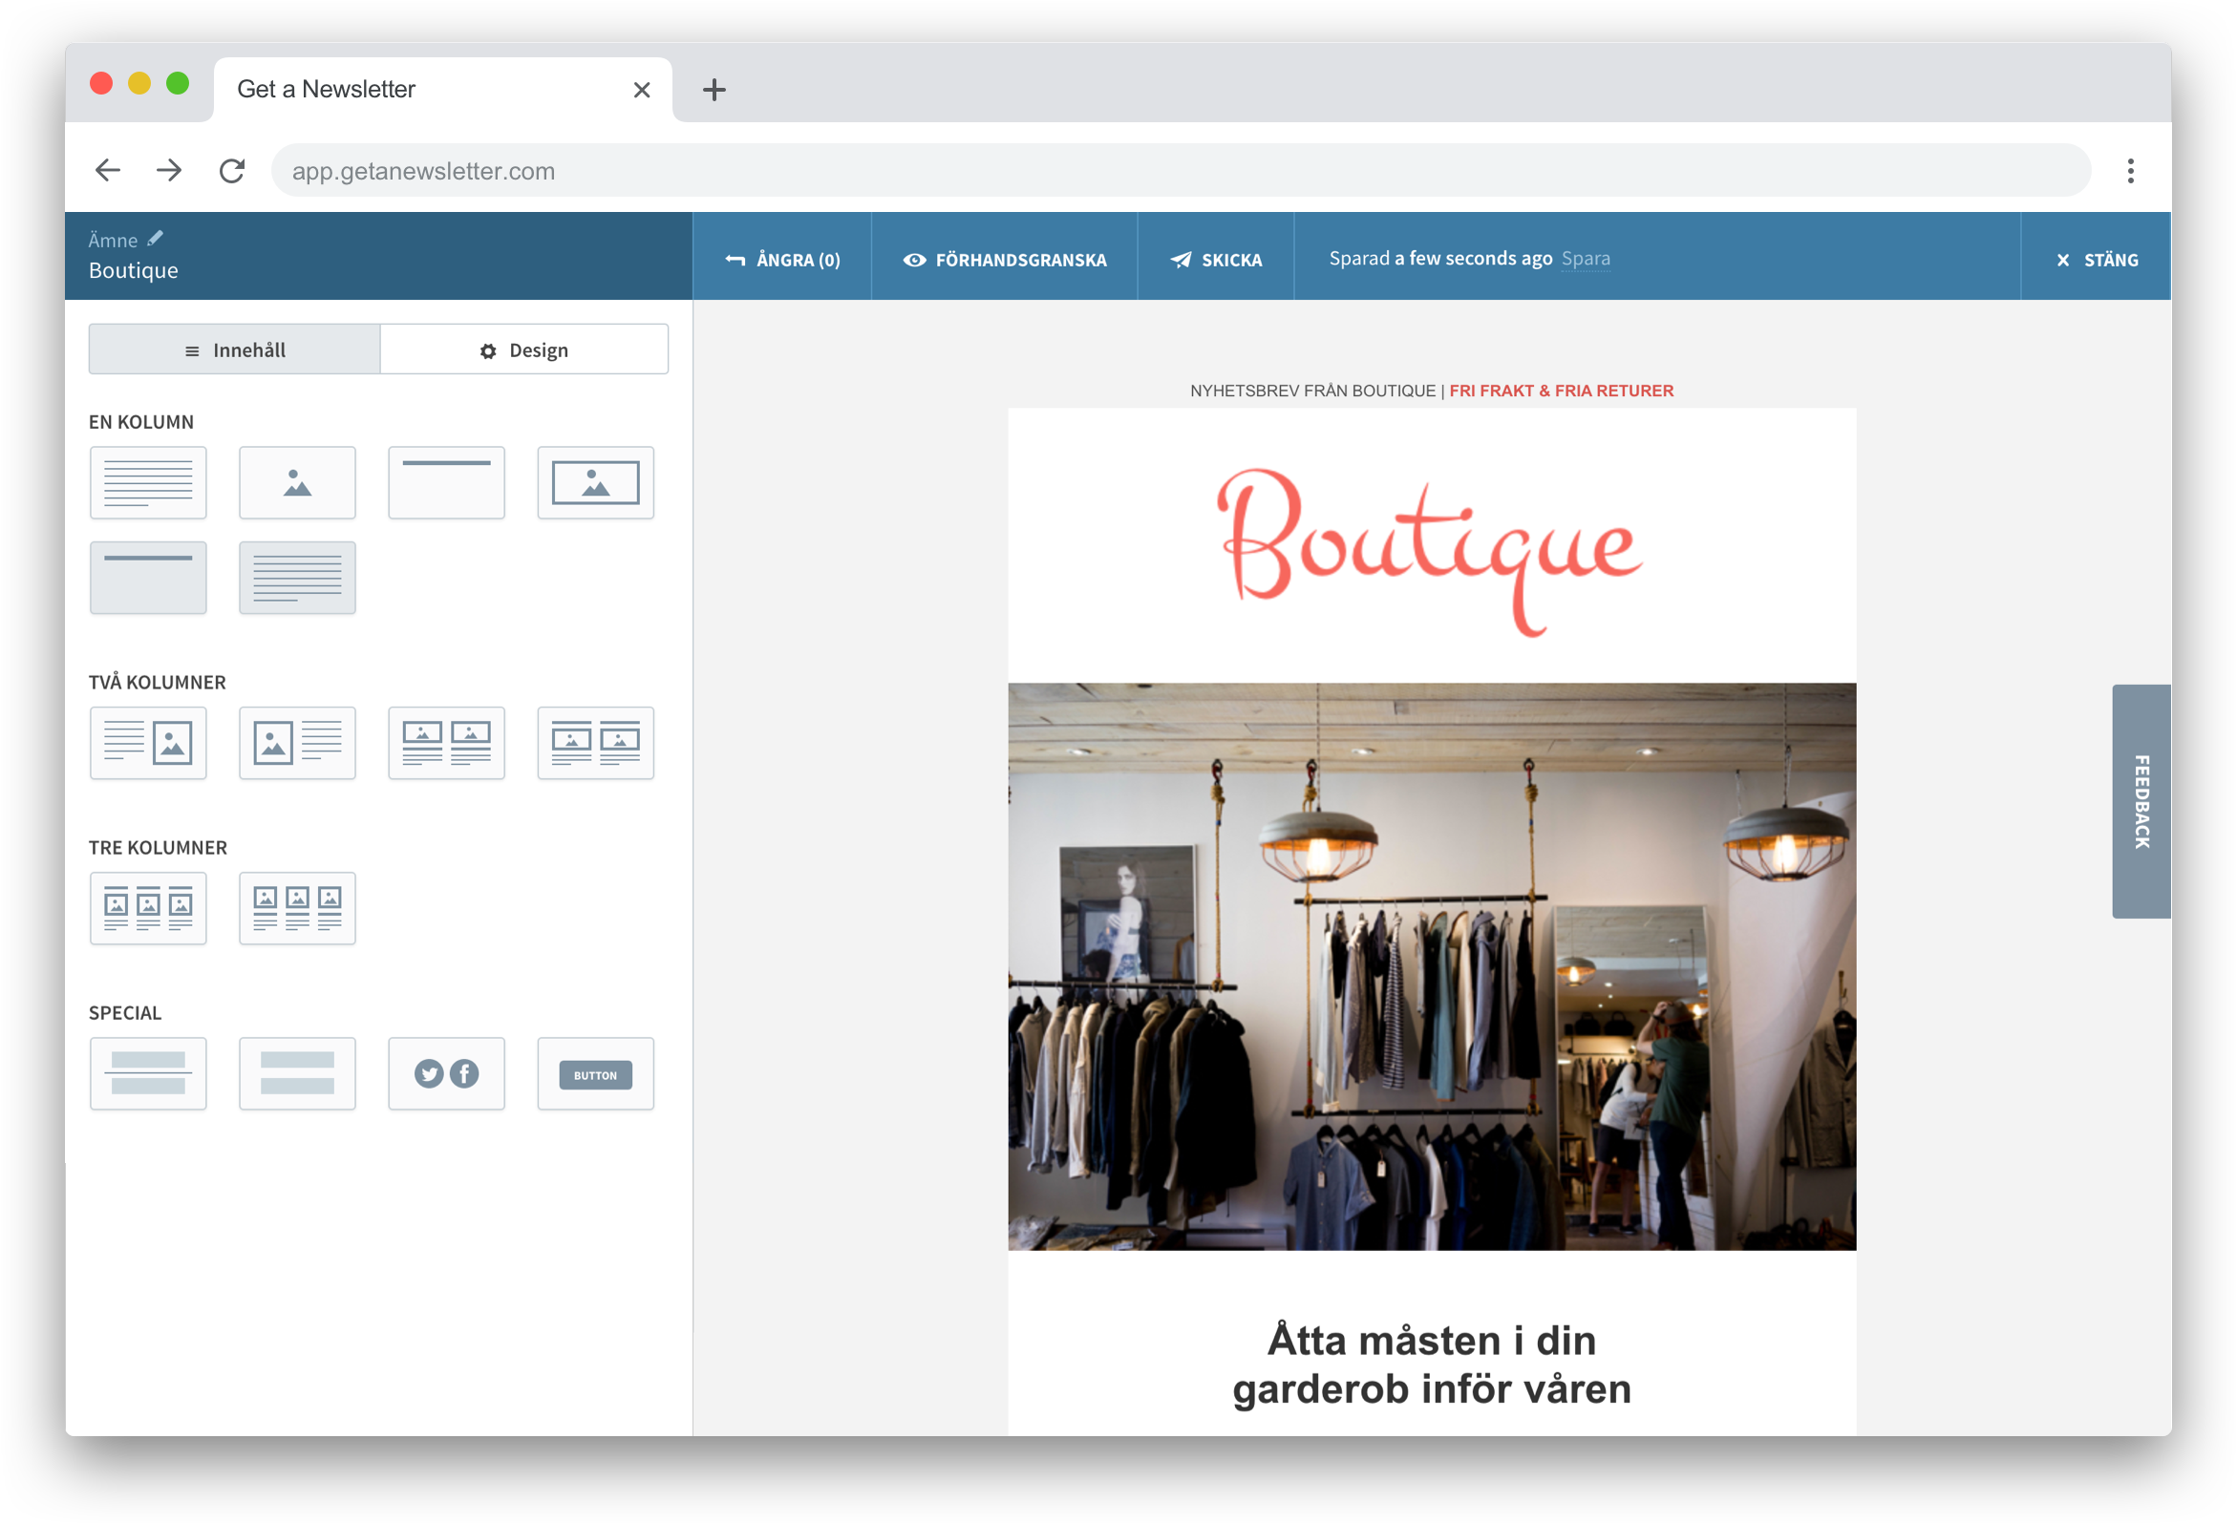
Task: Add the grey-background text block
Action: pyautogui.click(x=297, y=578)
